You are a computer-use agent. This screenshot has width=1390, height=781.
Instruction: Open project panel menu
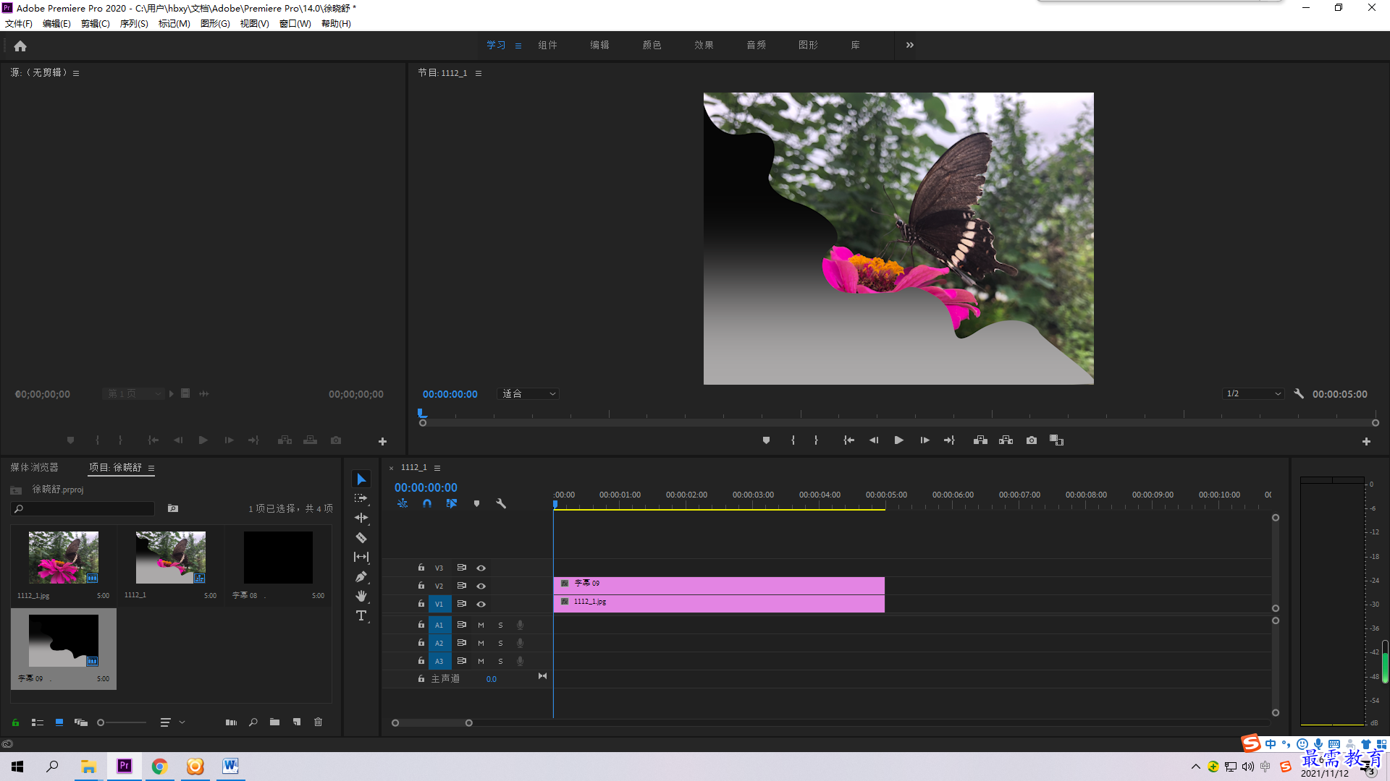[x=151, y=468]
